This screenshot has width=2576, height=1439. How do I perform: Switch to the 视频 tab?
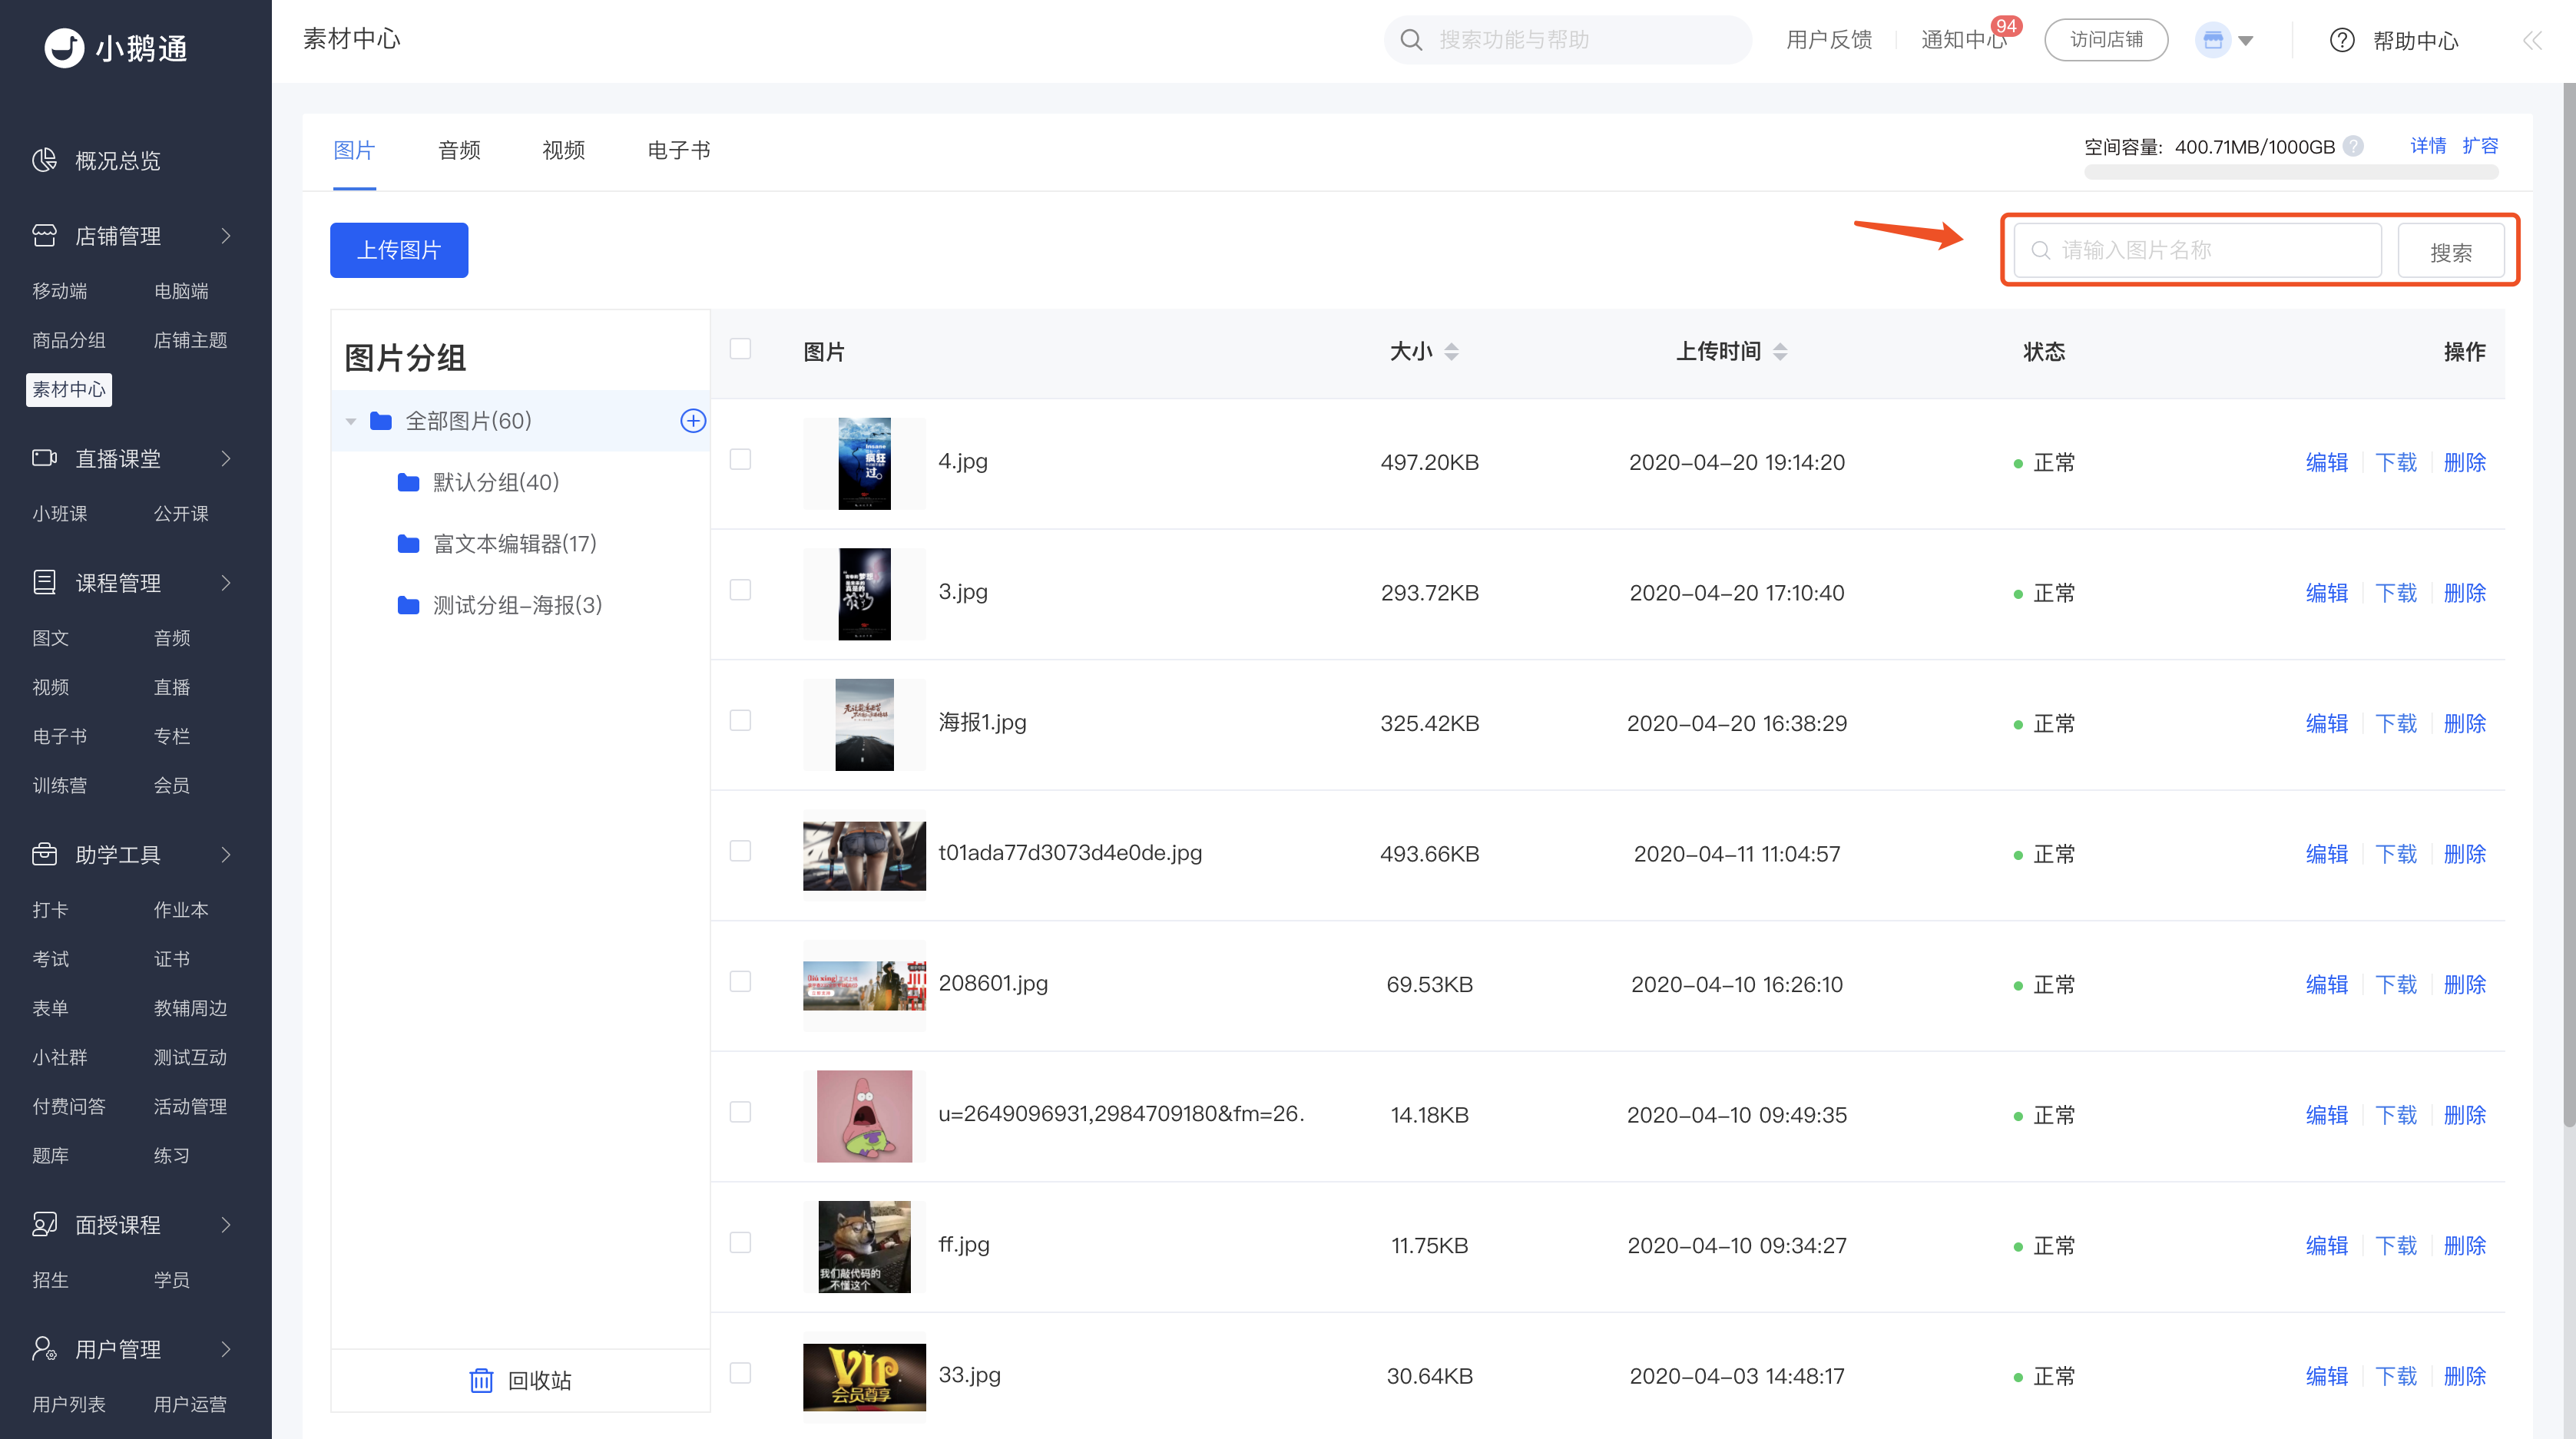click(563, 150)
